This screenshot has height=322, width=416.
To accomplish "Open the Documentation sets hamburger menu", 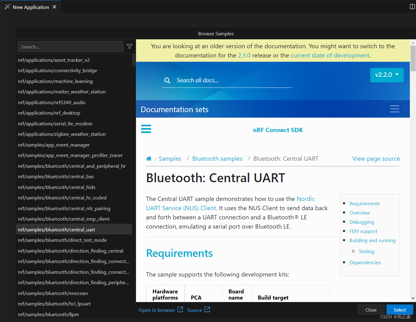I will click(x=395, y=109).
